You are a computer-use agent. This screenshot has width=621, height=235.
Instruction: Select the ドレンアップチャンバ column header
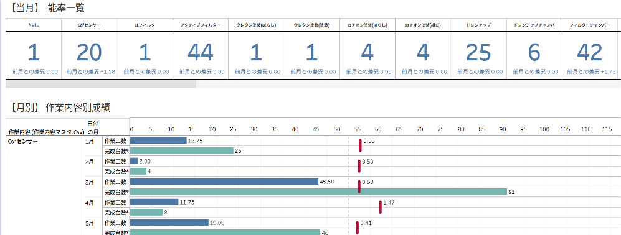point(534,24)
